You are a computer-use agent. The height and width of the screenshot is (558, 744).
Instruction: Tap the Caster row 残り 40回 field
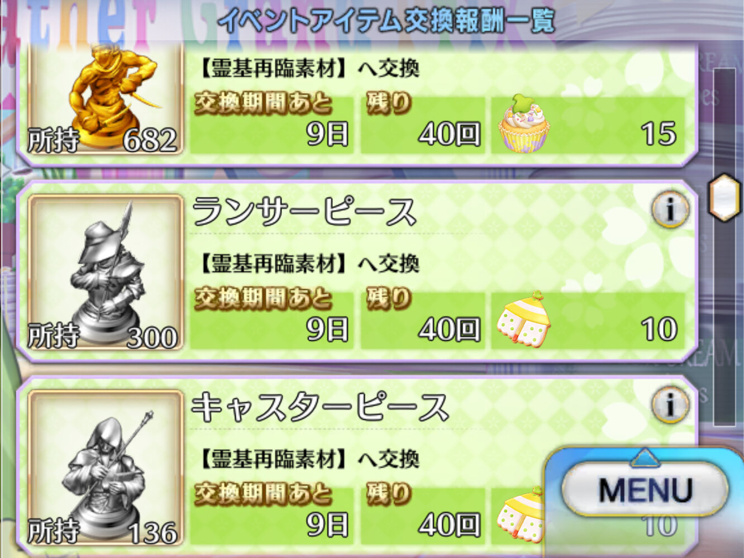423,513
